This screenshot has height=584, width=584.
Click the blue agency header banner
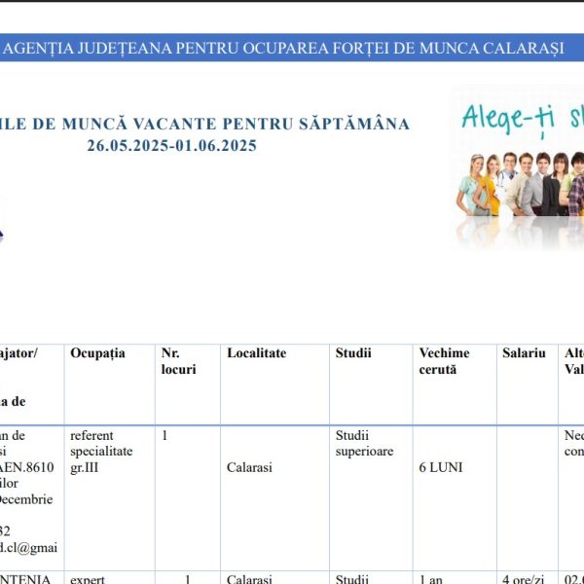(x=292, y=48)
